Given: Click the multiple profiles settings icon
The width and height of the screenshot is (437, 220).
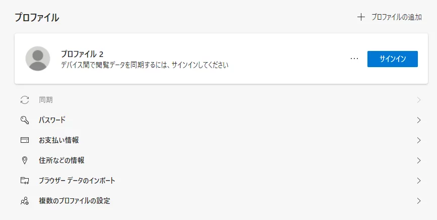Looking at the screenshot, I should tap(25, 201).
